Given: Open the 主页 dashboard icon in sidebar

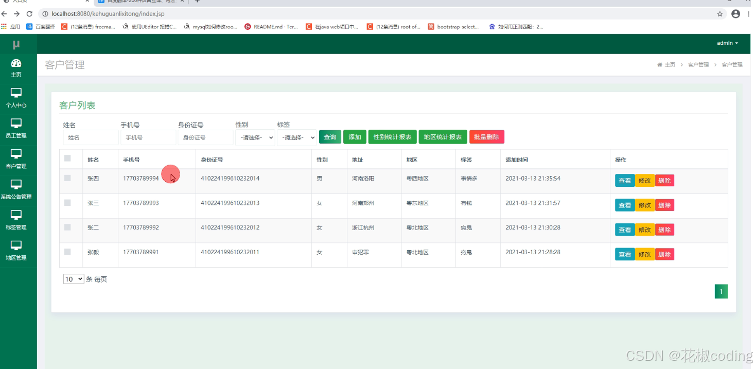Looking at the screenshot, I should [x=16, y=63].
